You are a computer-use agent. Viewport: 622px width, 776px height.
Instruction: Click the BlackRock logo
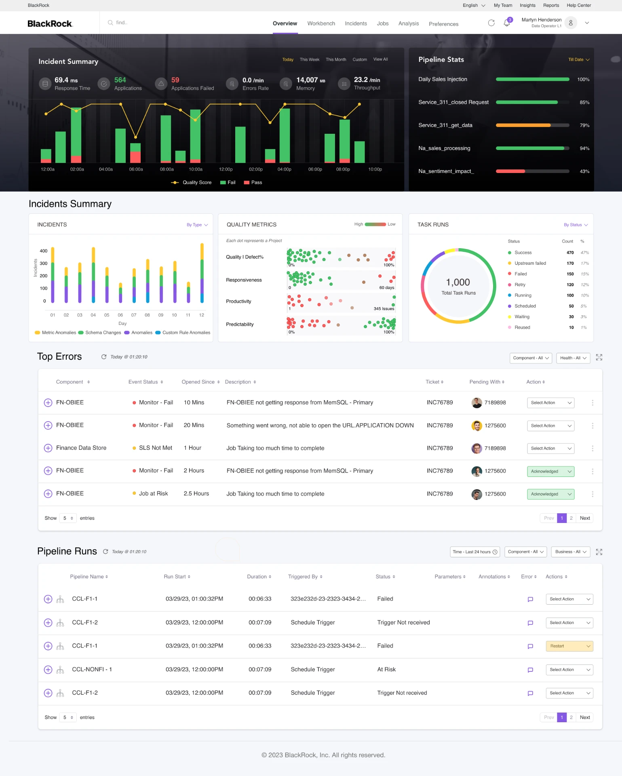[50, 23]
